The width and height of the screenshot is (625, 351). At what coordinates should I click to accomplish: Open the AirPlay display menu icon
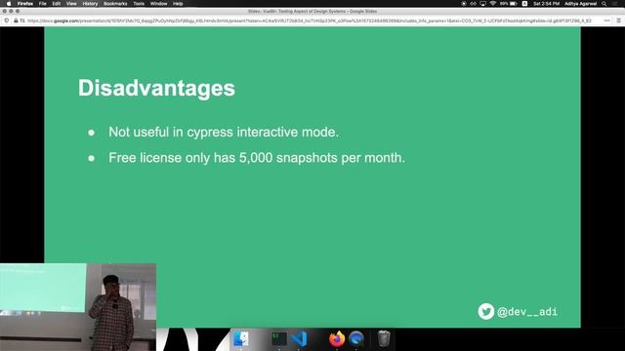(482, 4)
